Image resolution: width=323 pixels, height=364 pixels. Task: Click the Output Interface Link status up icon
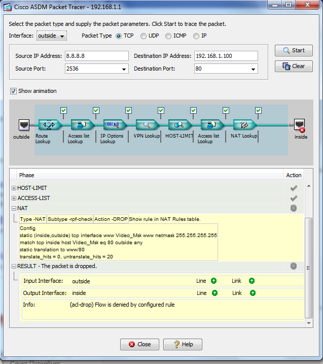click(253, 293)
